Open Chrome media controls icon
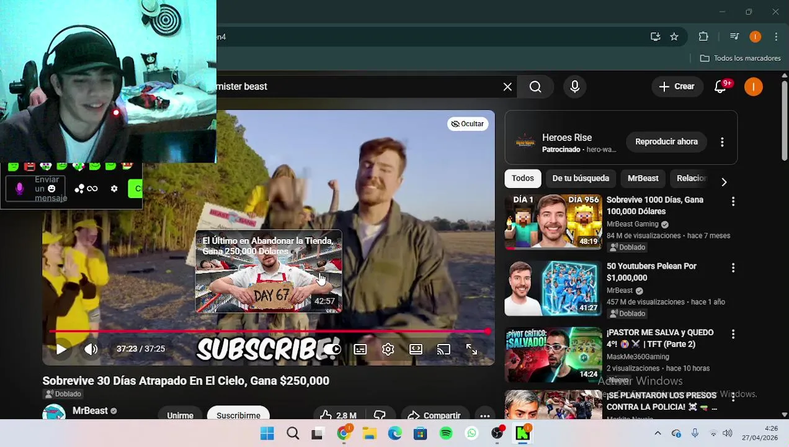The width and height of the screenshot is (789, 447). click(x=734, y=37)
